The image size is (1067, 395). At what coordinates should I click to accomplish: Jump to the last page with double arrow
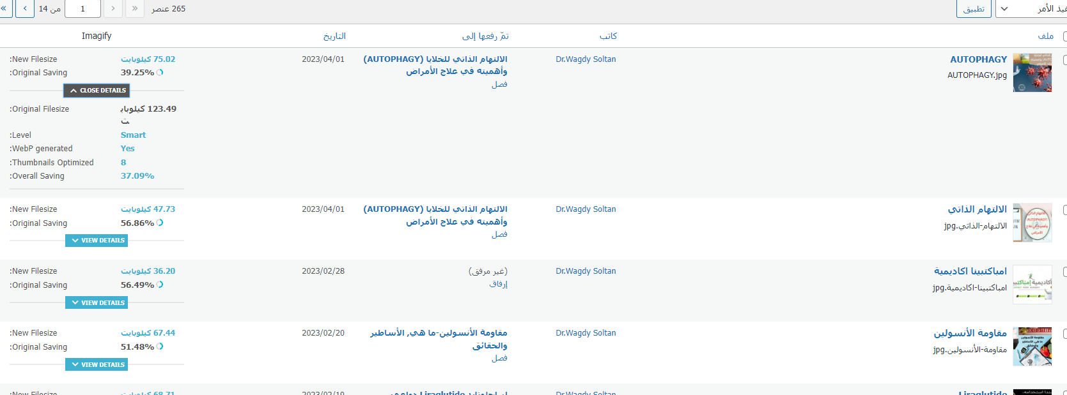pyautogui.click(x=4, y=9)
